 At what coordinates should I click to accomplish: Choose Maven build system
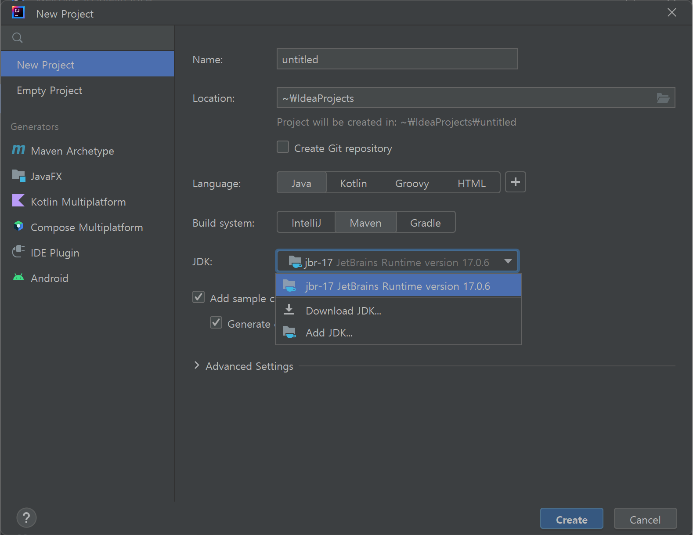pyautogui.click(x=366, y=222)
